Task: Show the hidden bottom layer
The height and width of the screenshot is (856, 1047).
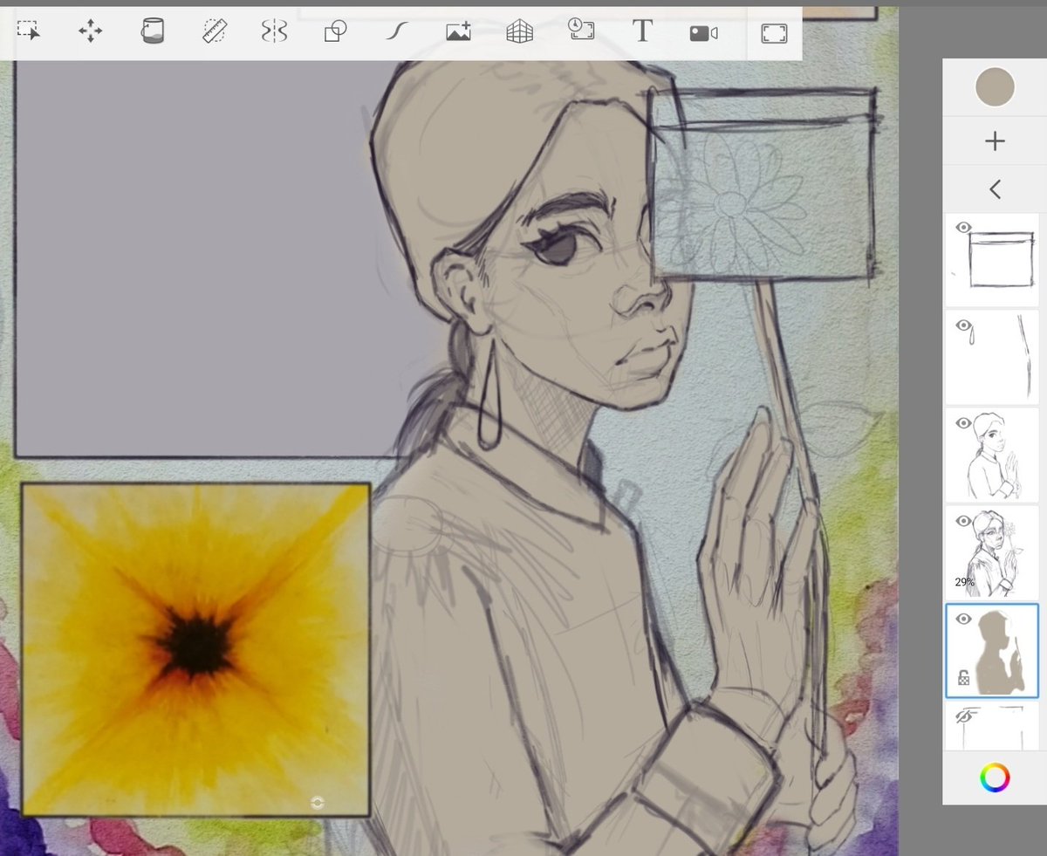Action: 964,716
